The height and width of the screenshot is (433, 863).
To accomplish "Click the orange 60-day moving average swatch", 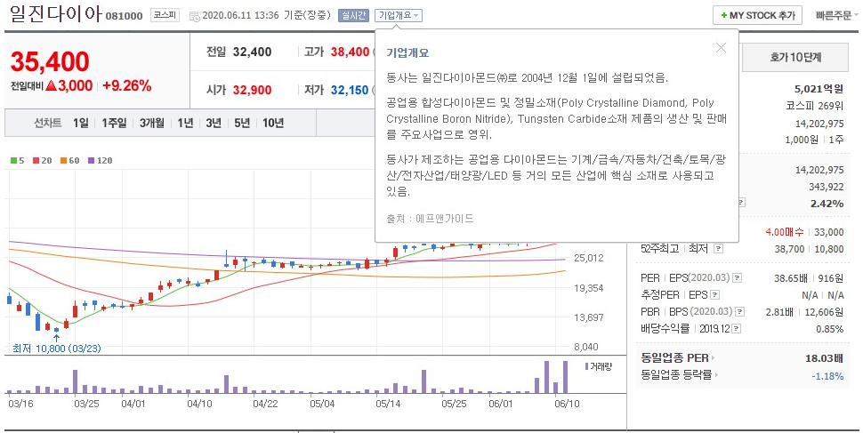I will click(63, 161).
